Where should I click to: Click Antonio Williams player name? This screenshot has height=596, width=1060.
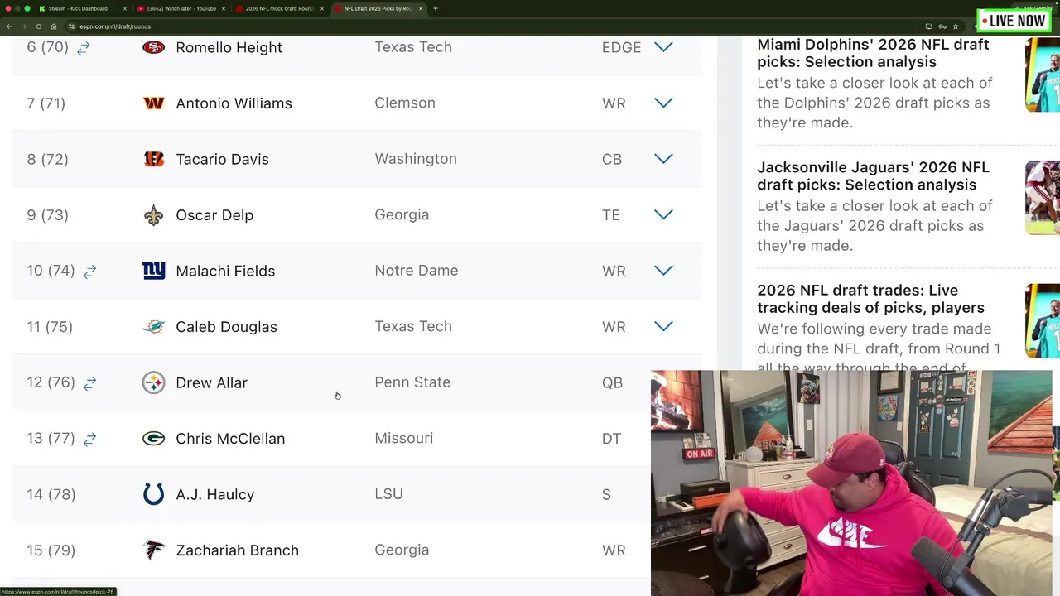pos(234,103)
